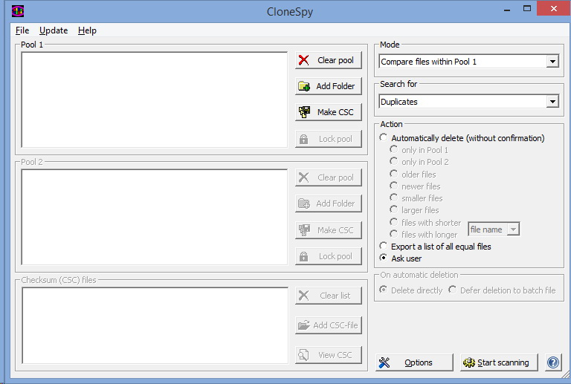Select only in Pool 1 option
Viewport: 571px width, 384px height.
[419, 150]
